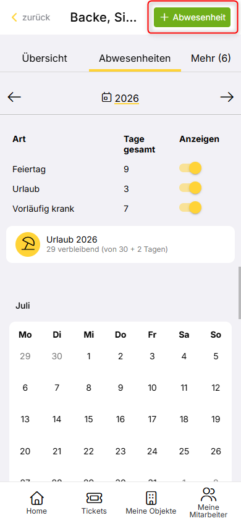Switch to the Übersicht tab
This screenshot has width=241, height=521.
point(44,59)
